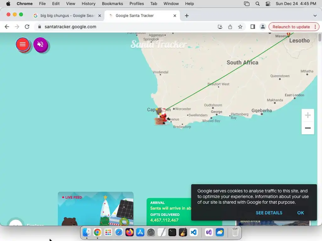Open SEE DETAILS about cookies
322x241 pixels.
[269, 213]
